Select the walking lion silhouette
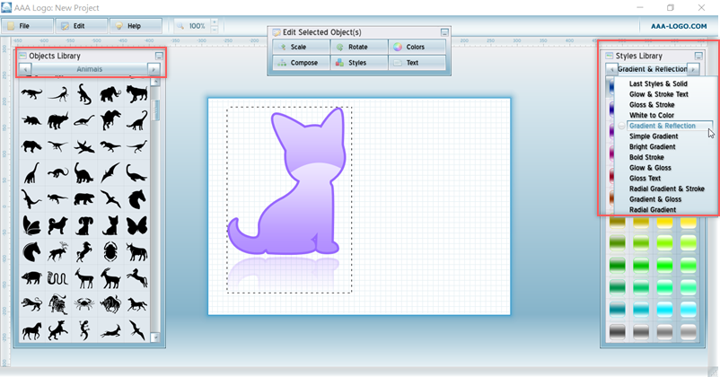 click(x=31, y=304)
